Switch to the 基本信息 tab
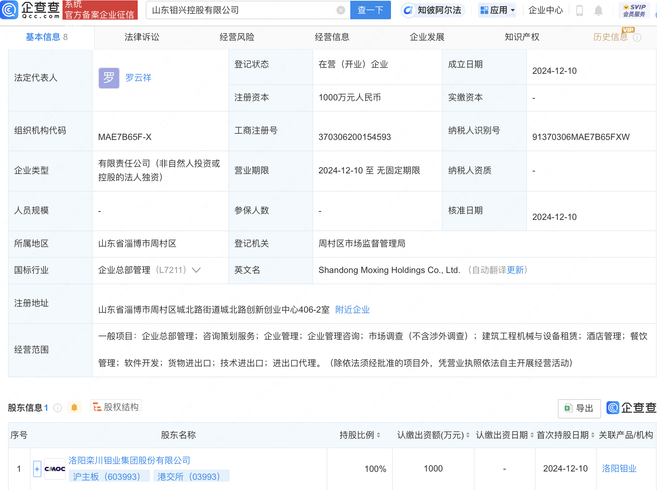Screen dimensions: 657x490 pyautogui.click(x=47, y=37)
